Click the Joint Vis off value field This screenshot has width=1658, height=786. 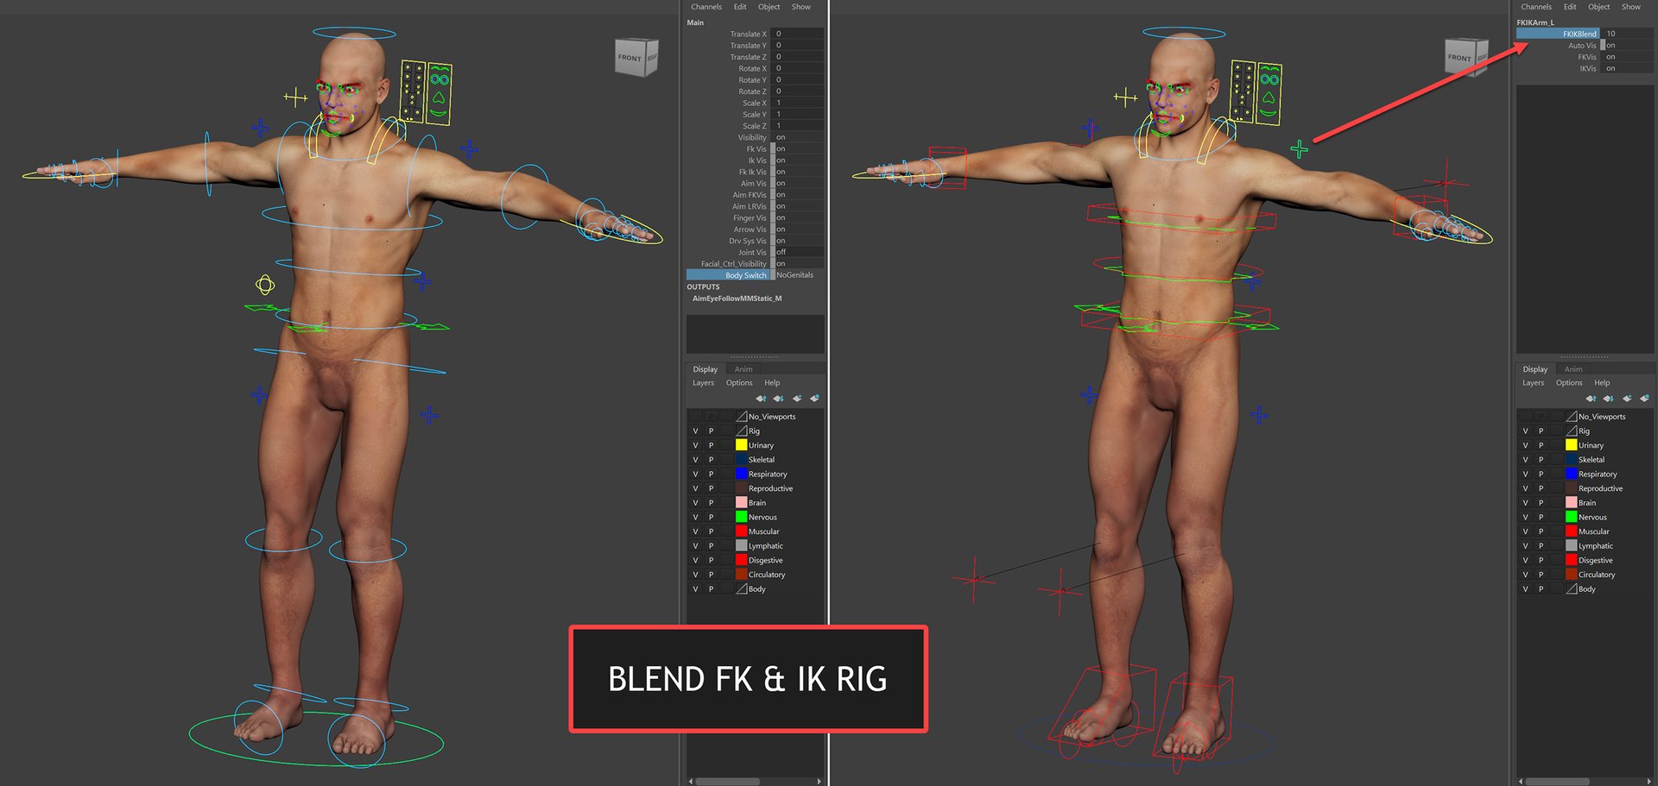click(x=799, y=252)
